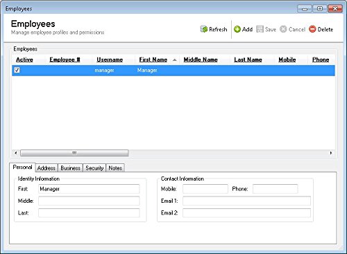Select the 'manager' username cell
The height and width of the screenshot is (254, 347).
click(104, 70)
